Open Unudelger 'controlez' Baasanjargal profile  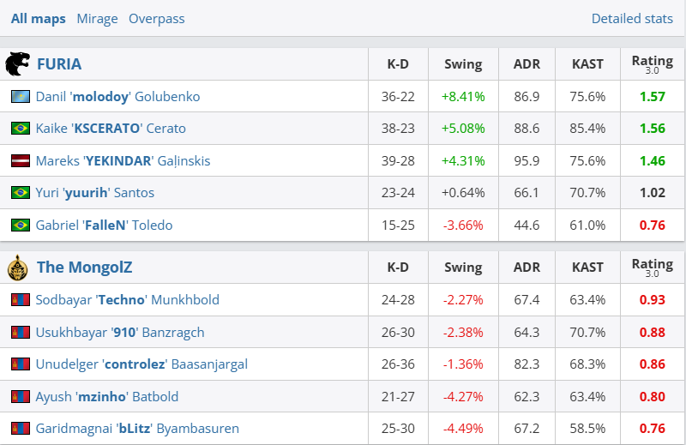tap(141, 364)
